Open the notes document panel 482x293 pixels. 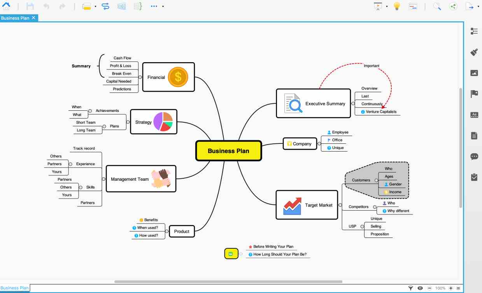pos(474,136)
